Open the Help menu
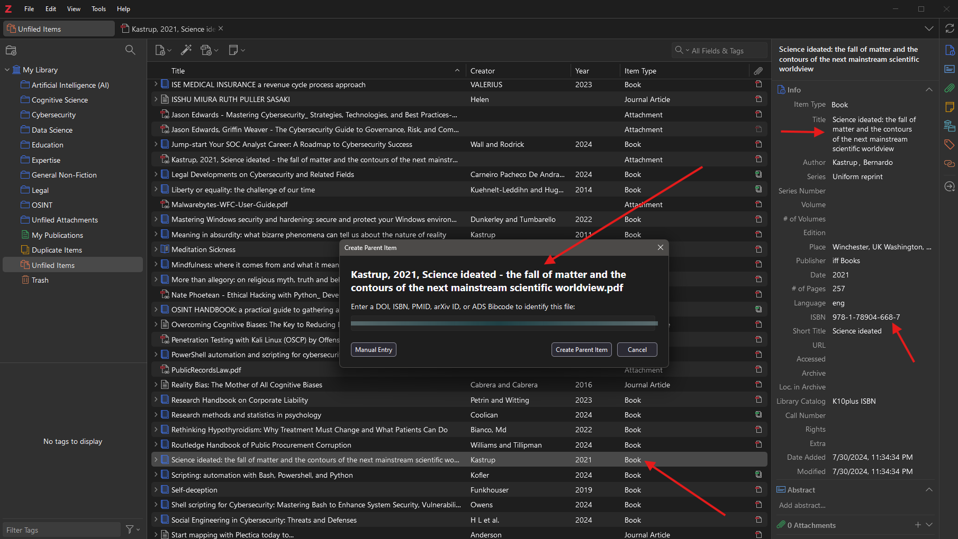Image resolution: width=958 pixels, height=539 pixels. pos(123,9)
